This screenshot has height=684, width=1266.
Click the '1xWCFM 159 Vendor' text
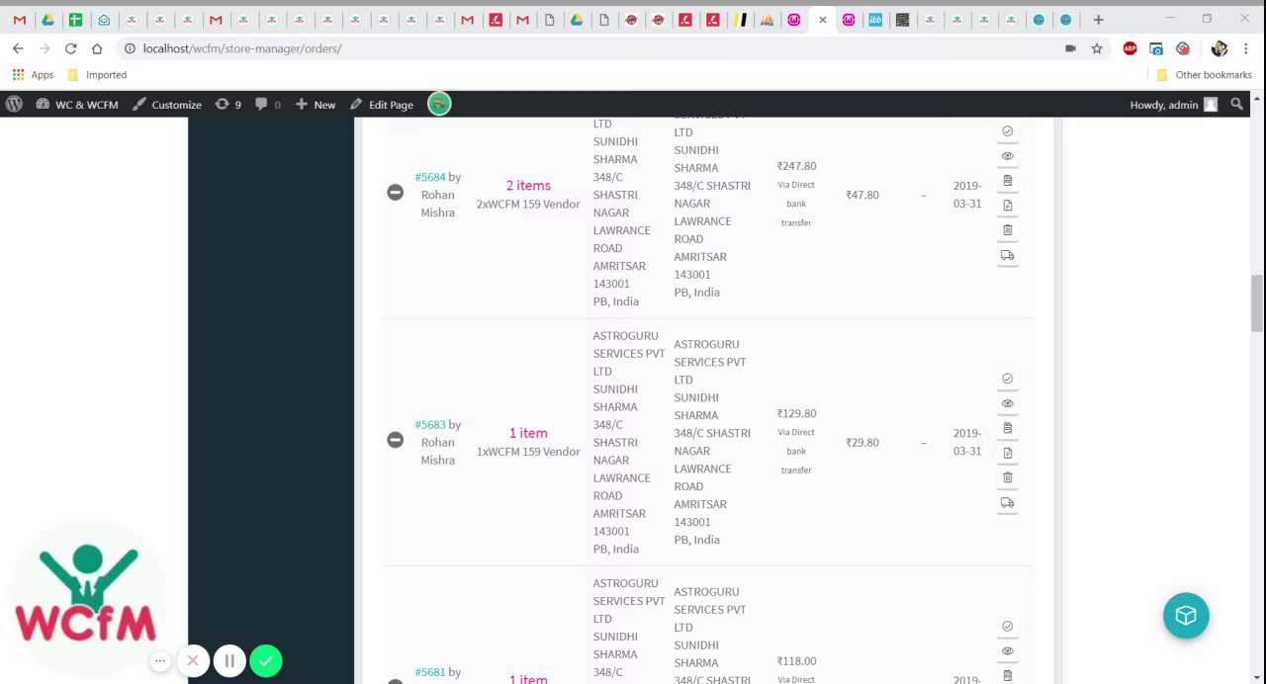528,451
